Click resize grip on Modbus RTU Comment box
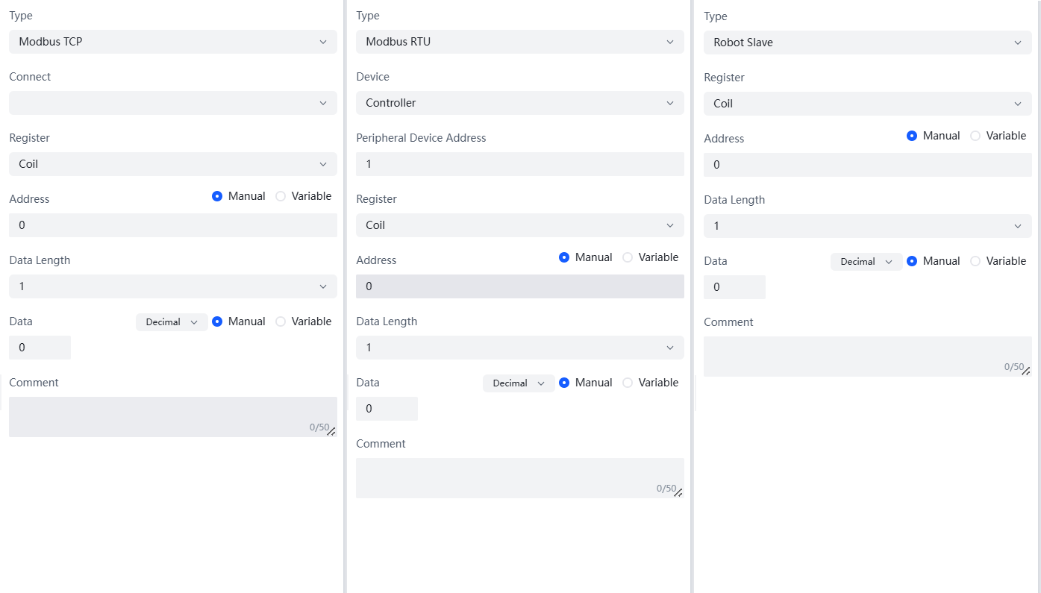 [678, 492]
